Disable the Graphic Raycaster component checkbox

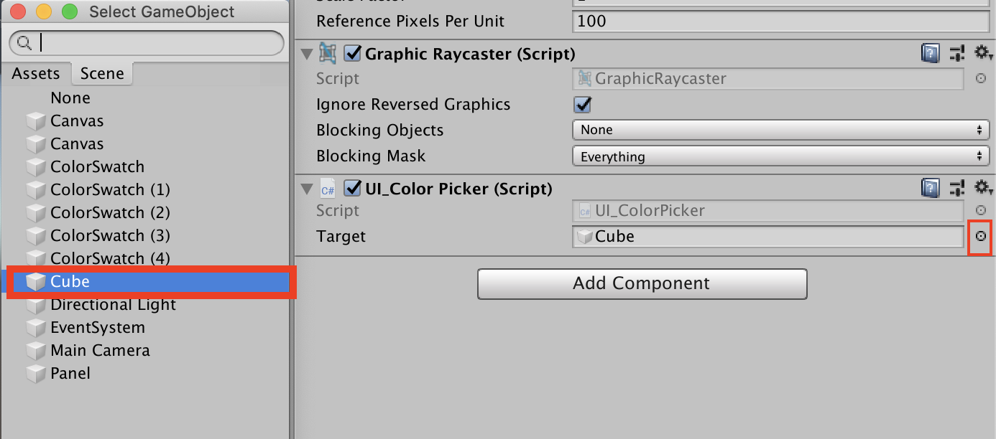point(352,53)
